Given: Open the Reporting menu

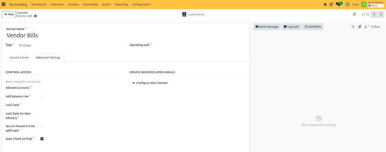Looking at the screenshot, I should [121, 5].
